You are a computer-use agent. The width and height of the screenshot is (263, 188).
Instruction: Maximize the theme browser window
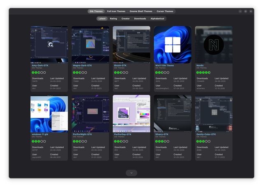[x=246, y=11]
